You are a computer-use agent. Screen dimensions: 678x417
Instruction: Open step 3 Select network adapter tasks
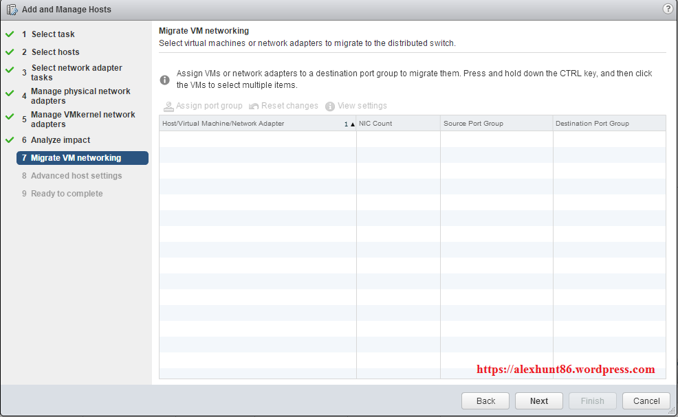pos(76,73)
